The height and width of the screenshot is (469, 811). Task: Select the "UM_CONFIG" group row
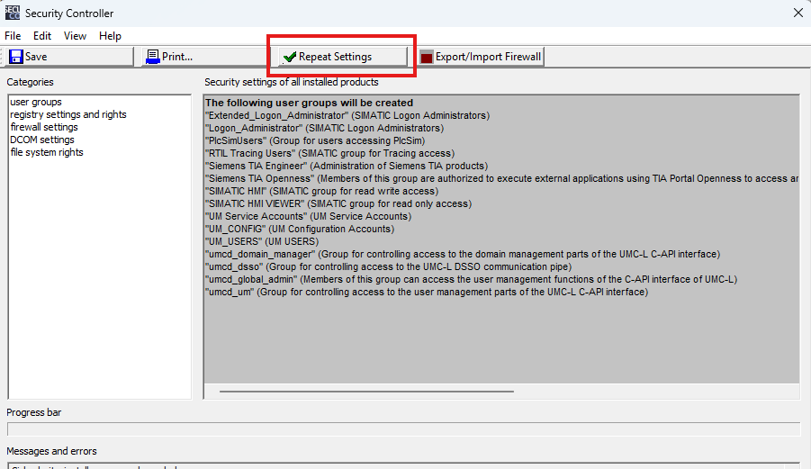click(x=300, y=229)
